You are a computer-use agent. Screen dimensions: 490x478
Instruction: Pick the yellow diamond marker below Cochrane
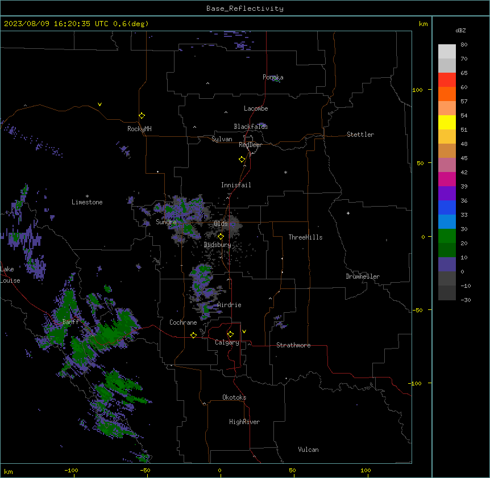(193, 335)
